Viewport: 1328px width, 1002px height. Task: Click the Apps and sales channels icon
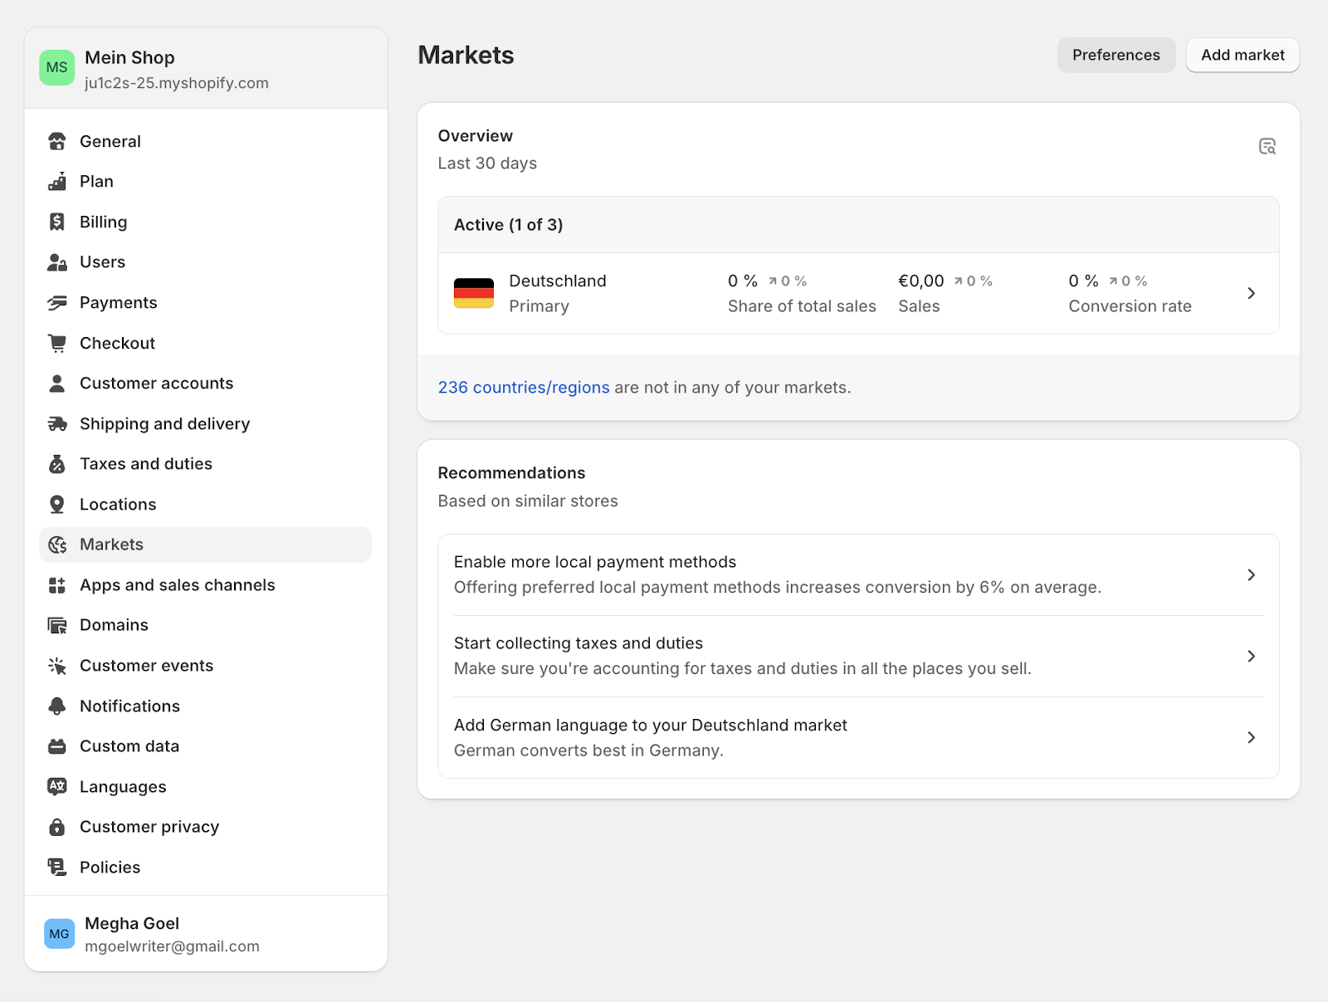coord(57,585)
